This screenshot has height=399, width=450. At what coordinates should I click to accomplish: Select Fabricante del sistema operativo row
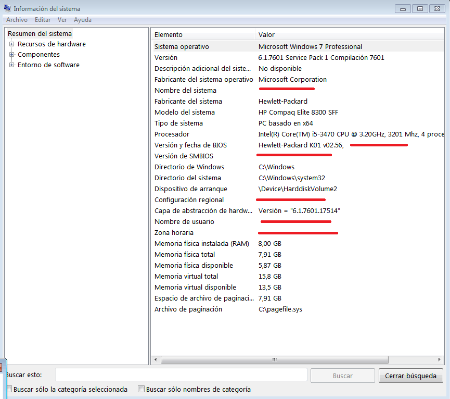point(298,79)
